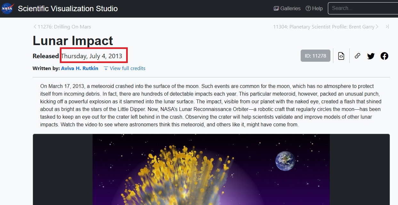Open the lunar impact explosion image
The width and height of the screenshot is (398, 205).
[211, 170]
